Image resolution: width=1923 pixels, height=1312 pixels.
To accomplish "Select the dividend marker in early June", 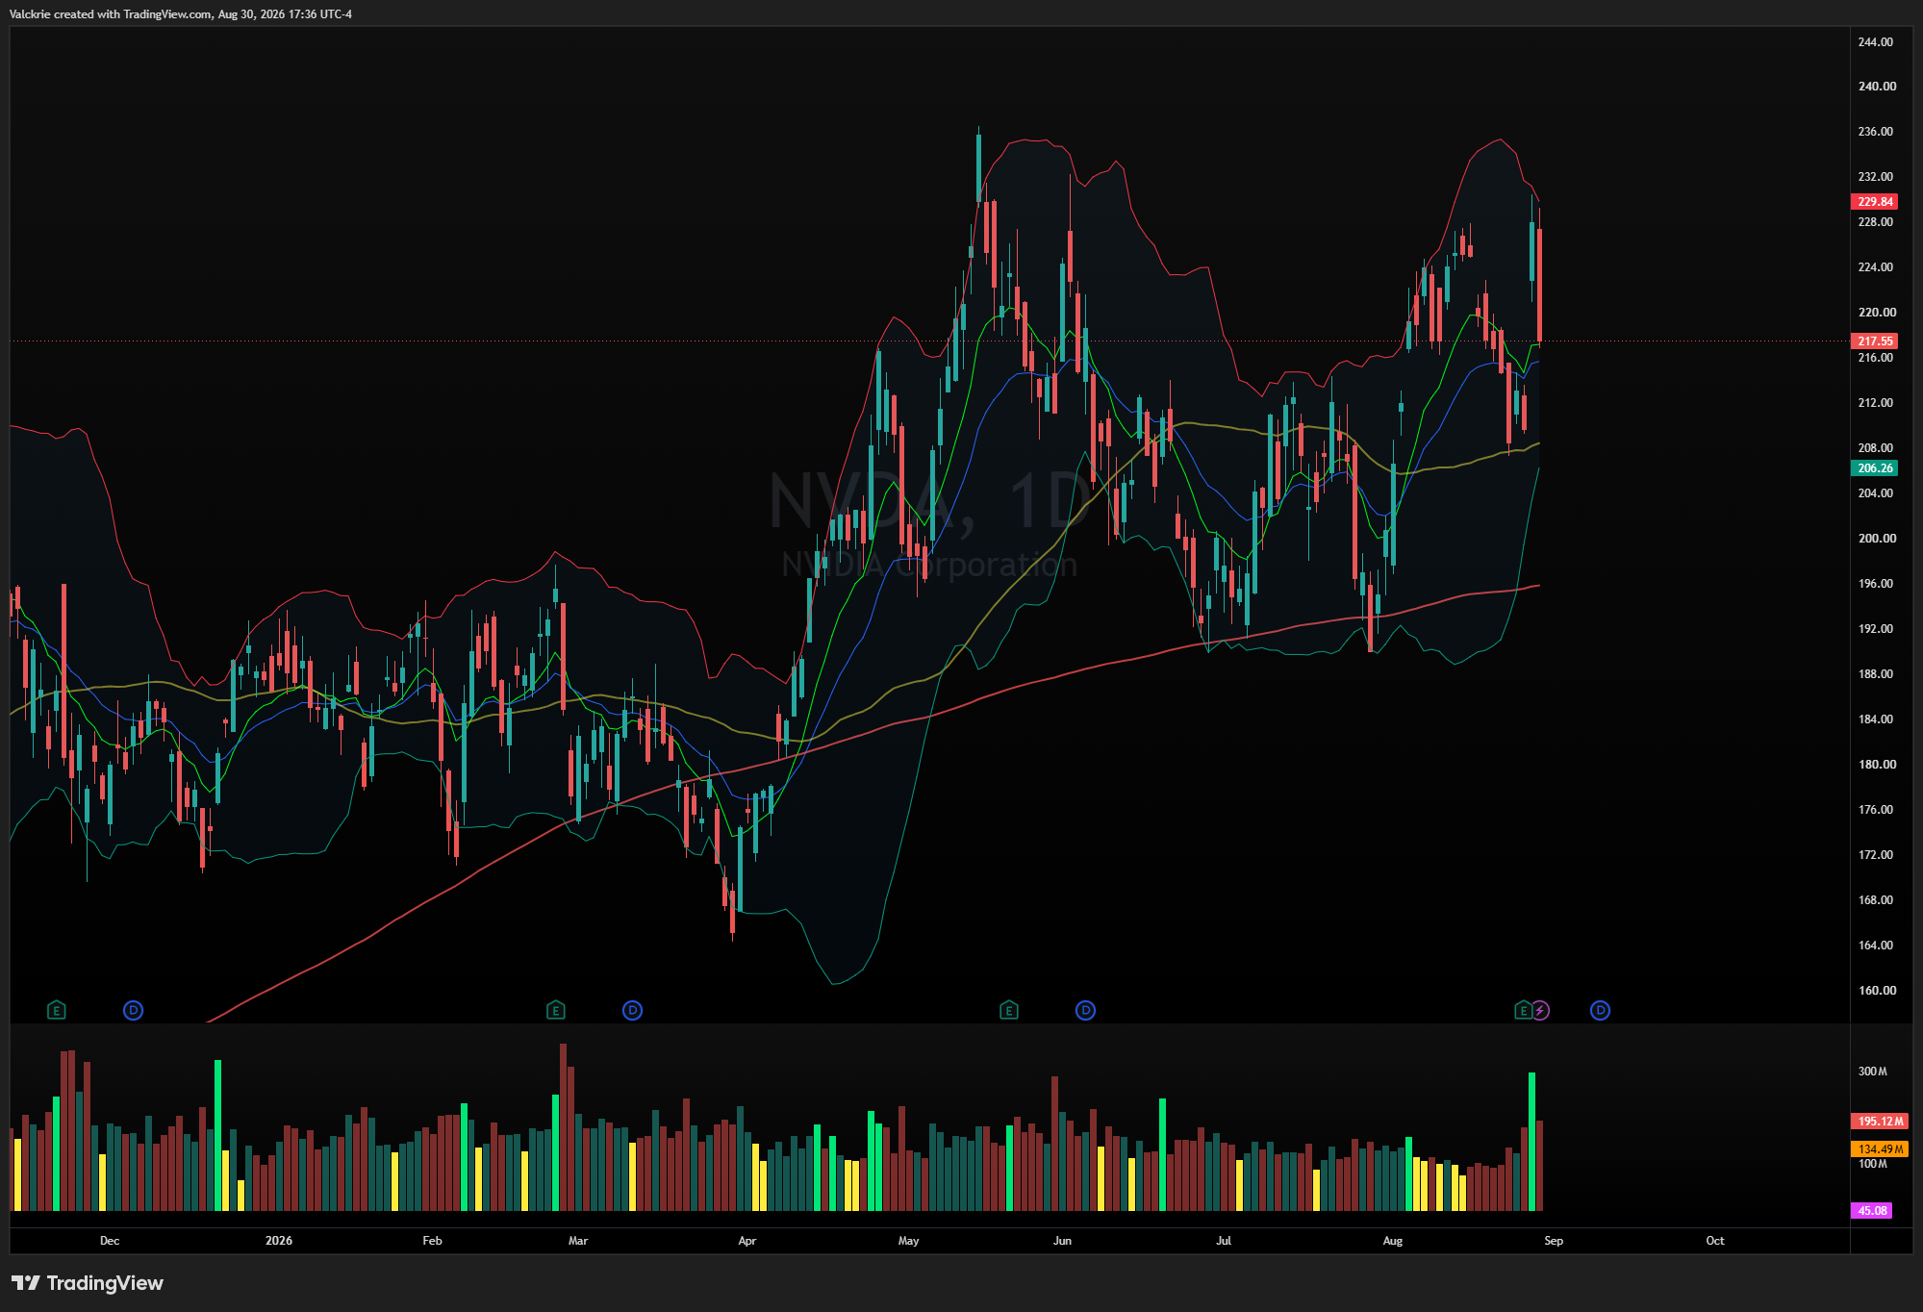I will pos(1085,1010).
